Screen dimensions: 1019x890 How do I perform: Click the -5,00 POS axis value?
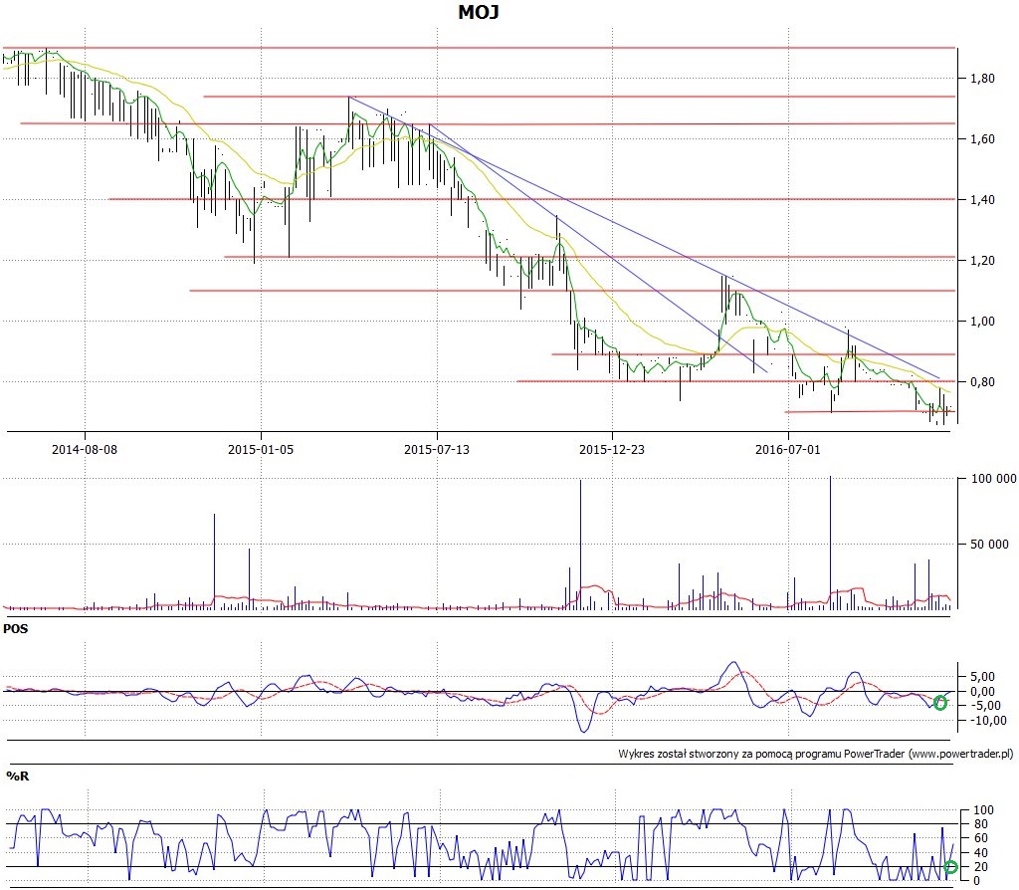[x=986, y=706]
